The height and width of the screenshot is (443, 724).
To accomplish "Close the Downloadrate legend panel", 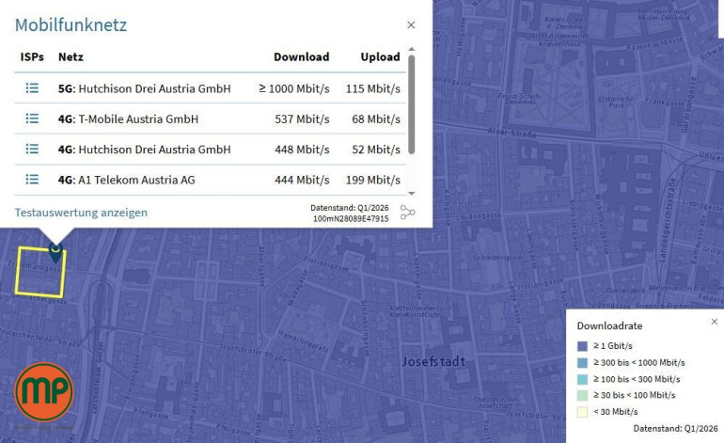I will click(715, 322).
